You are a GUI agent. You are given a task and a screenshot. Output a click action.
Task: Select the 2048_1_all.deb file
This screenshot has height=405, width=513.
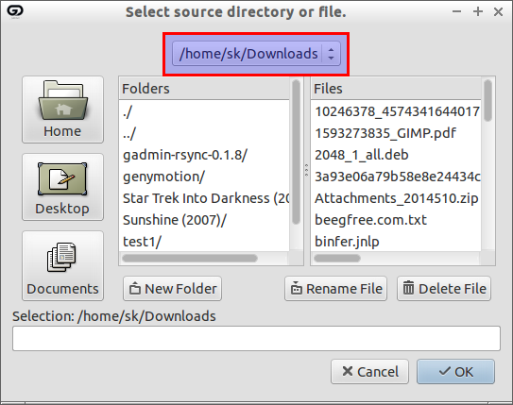click(362, 155)
